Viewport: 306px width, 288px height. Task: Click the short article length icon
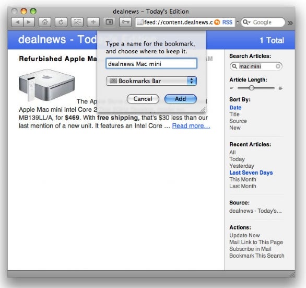[231, 88]
